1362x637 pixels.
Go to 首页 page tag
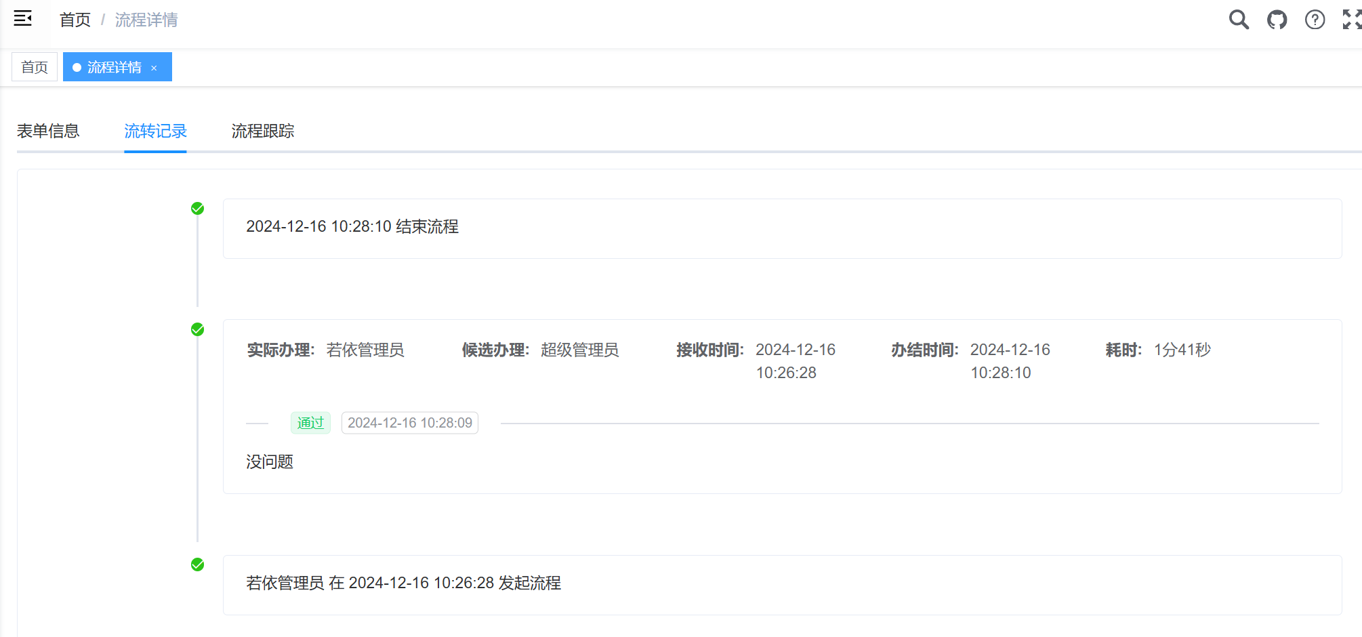(x=35, y=67)
